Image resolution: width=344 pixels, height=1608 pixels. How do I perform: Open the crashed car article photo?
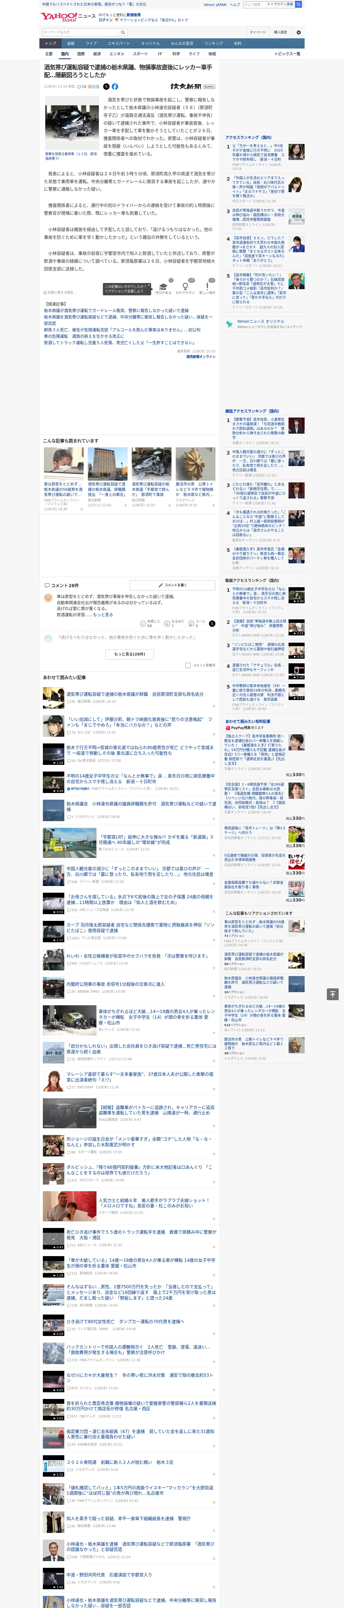coord(72,123)
